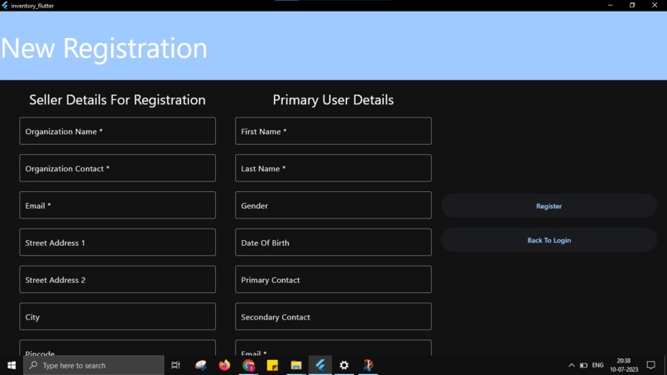Click the Seller Details For Registration heading

tap(118, 100)
